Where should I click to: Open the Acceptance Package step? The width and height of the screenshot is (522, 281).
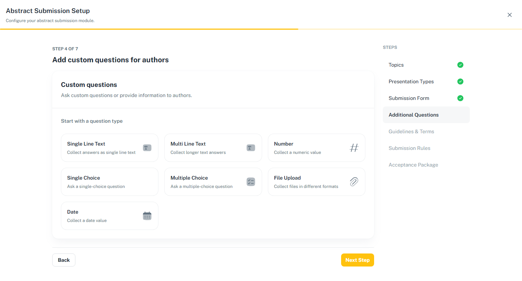[x=426, y=165]
